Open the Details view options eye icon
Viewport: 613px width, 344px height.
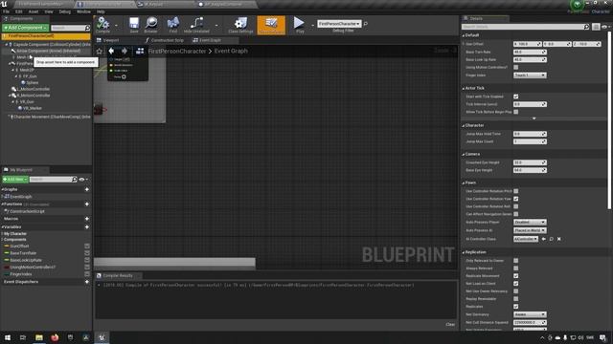[x=604, y=27]
